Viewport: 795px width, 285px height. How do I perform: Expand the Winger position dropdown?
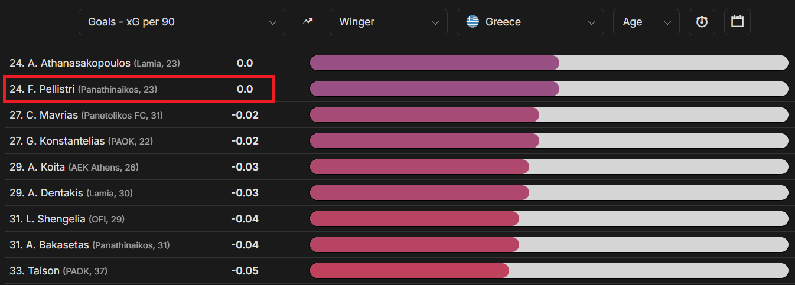[389, 22]
